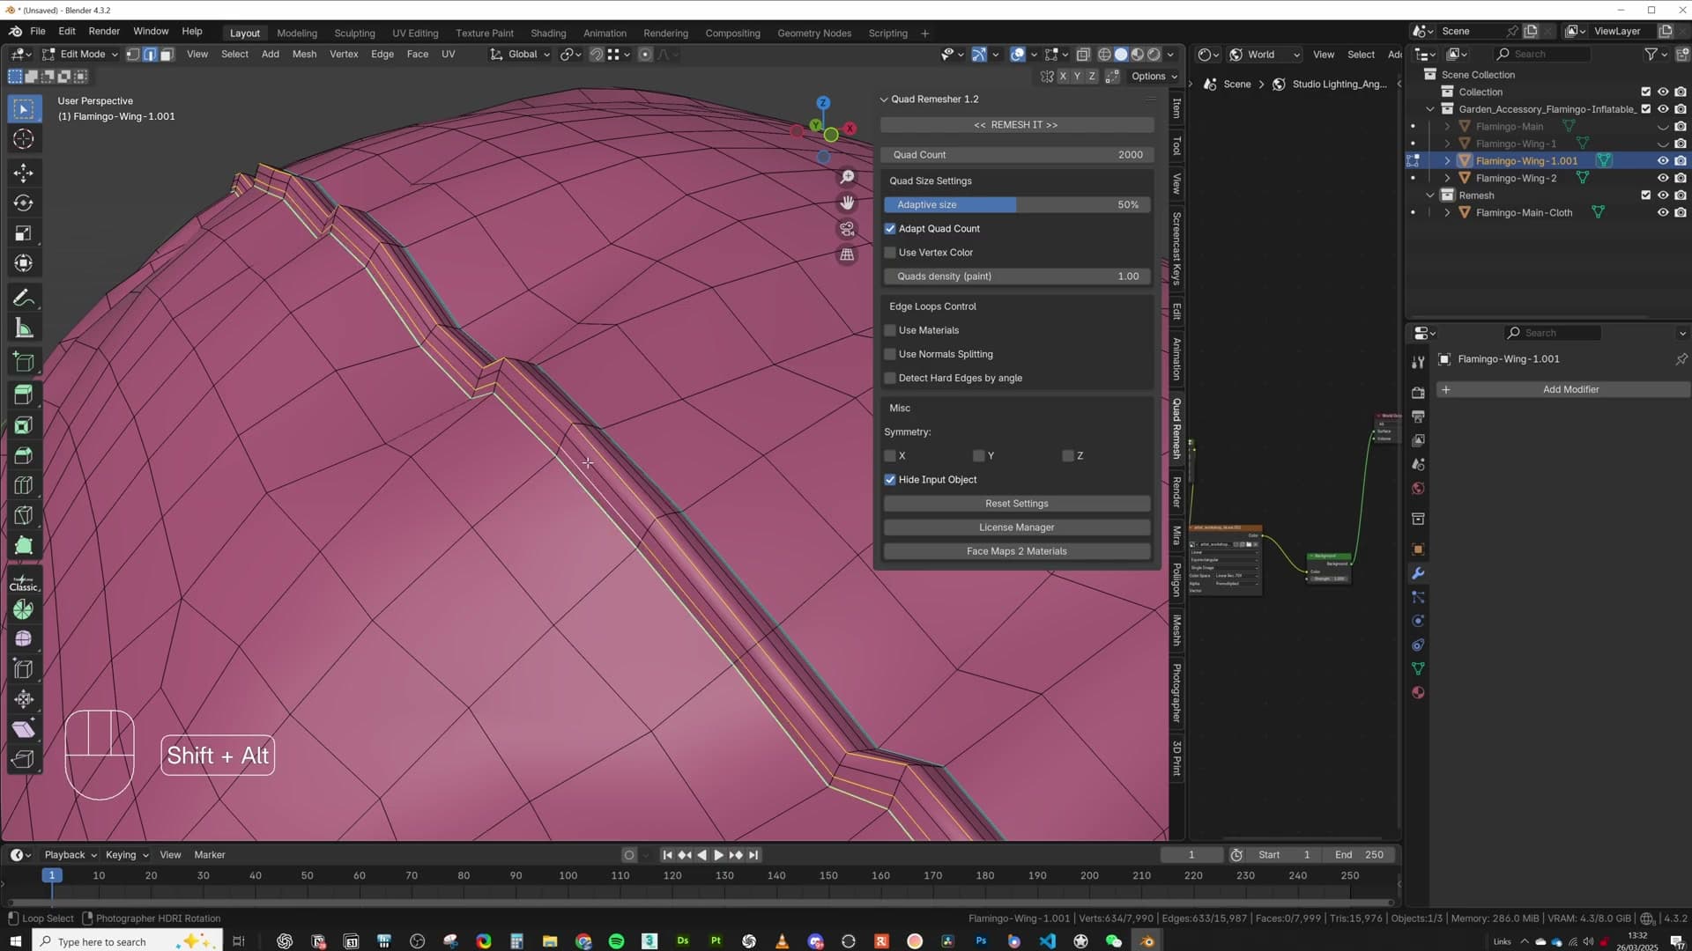Open the World dropdown in shader editor
Viewport: 1692px width, 951px height.
(x=1265, y=55)
